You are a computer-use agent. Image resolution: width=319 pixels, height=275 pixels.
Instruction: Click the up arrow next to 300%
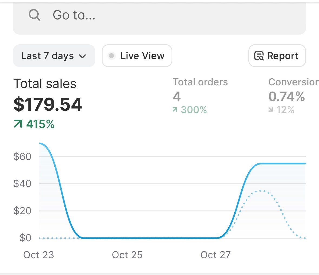tap(175, 110)
